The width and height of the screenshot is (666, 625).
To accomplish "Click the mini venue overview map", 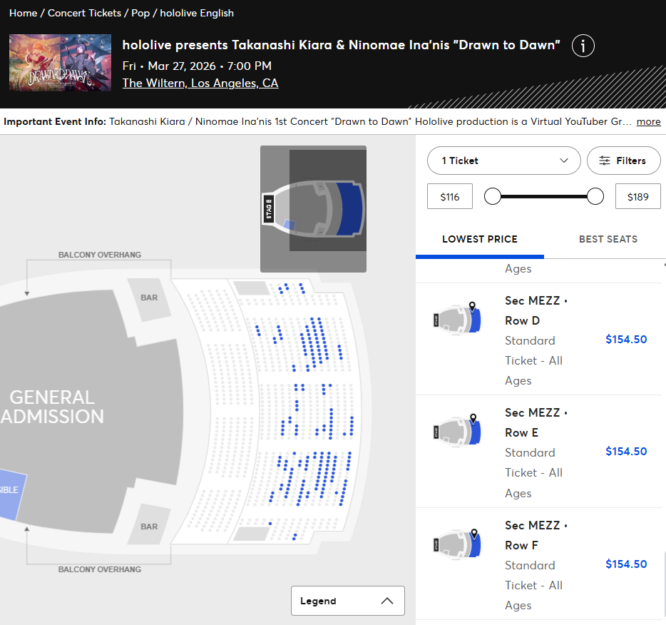I will pyautogui.click(x=313, y=208).
